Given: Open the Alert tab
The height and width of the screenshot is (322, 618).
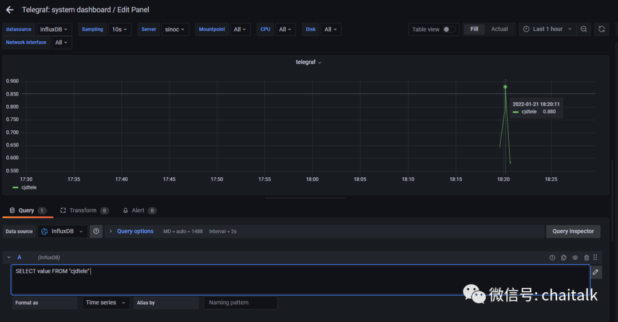Looking at the screenshot, I should tap(138, 210).
